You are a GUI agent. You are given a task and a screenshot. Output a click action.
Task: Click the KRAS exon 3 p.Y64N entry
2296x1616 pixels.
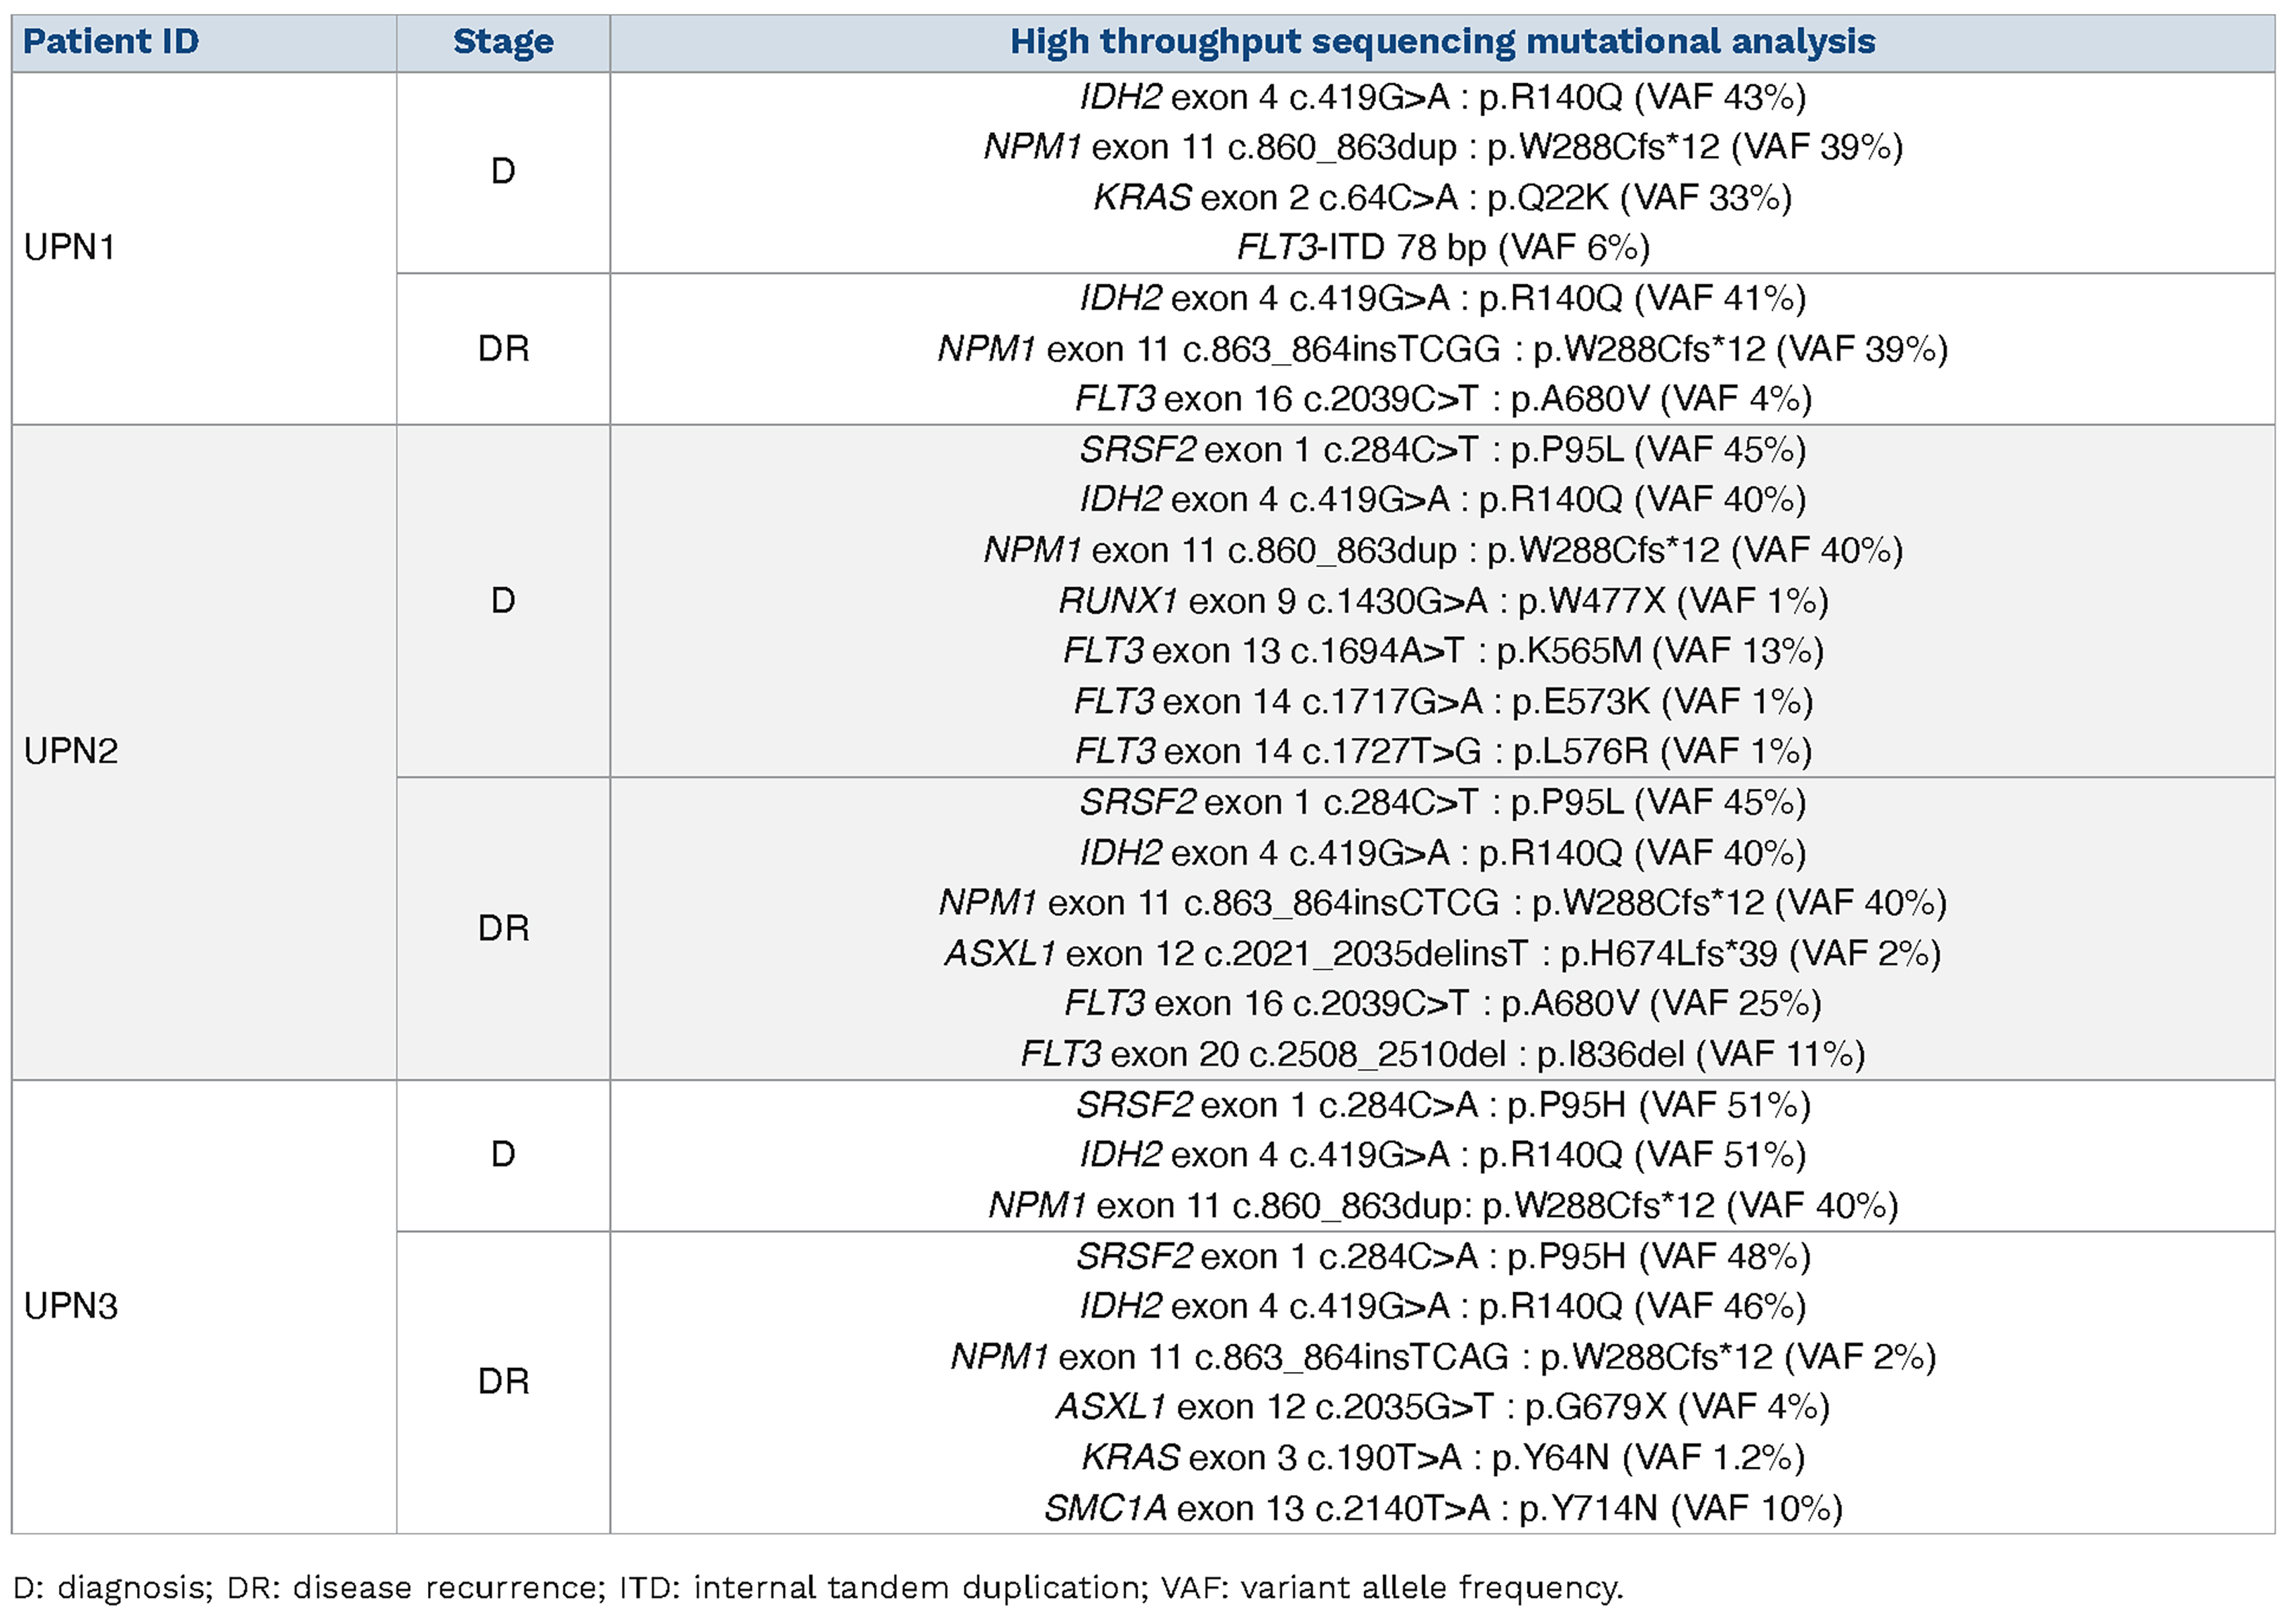pyautogui.click(x=1442, y=1458)
